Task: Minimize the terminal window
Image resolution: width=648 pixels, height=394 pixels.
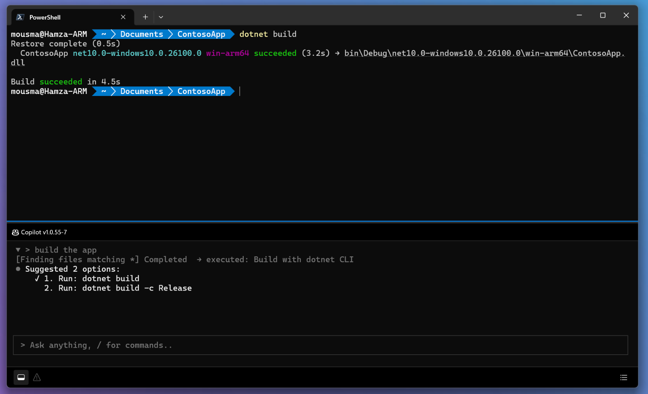Action: click(579, 15)
